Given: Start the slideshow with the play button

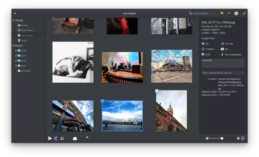Looking at the screenshot, I should (50, 138).
